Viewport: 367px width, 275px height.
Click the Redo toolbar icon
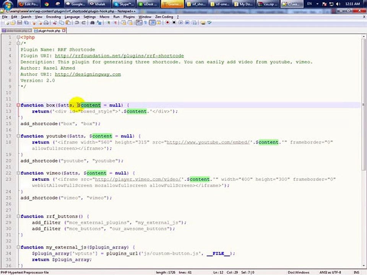click(84, 23)
